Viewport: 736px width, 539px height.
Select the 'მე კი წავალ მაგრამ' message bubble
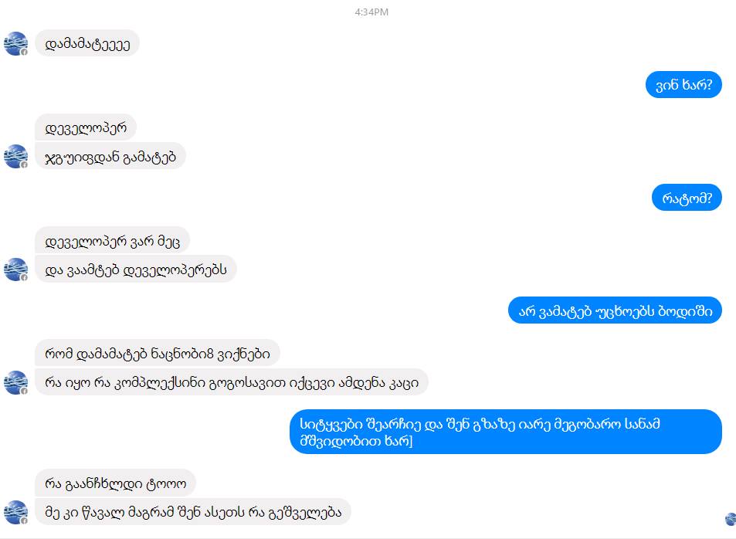click(x=193, y=512)
